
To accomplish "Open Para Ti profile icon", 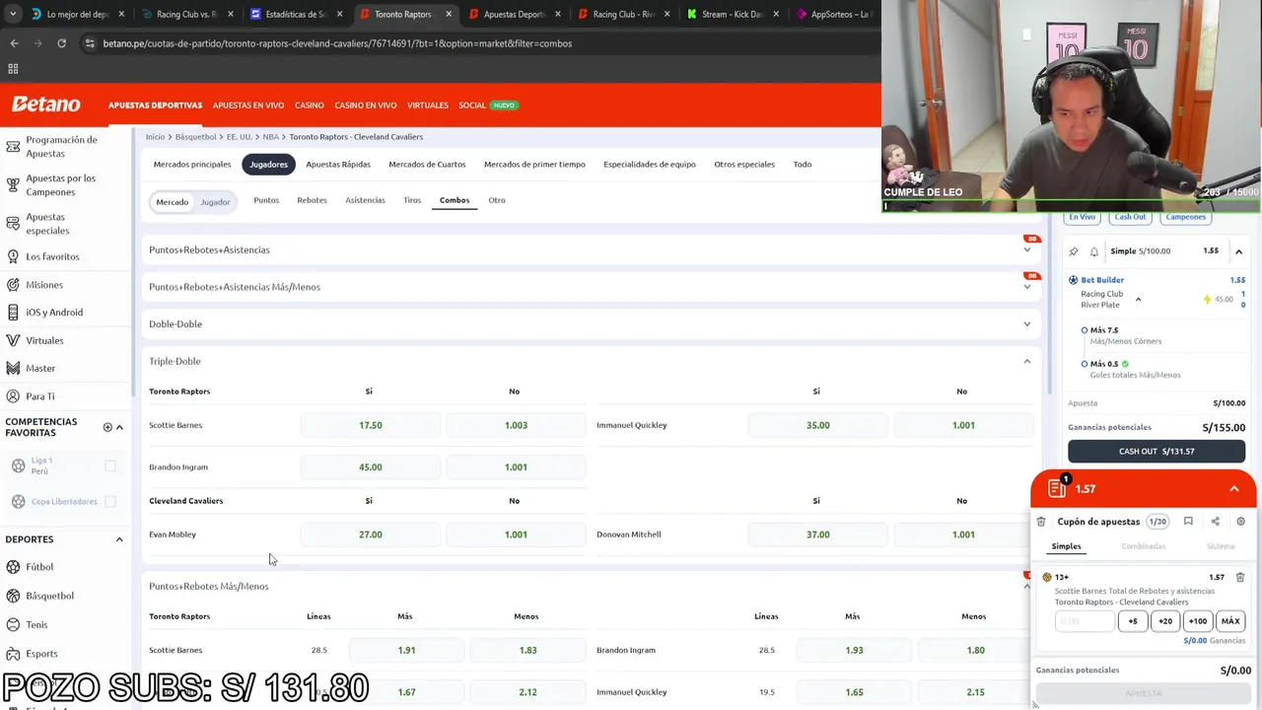I will click(13, 396).
